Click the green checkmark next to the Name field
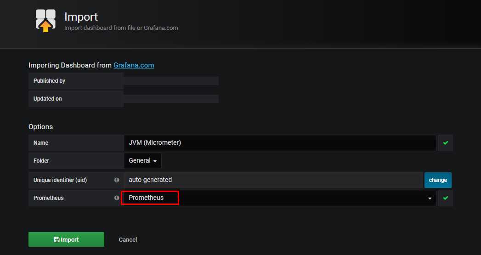This screenshot has height=255, width=481. click(x=446, y=143)
